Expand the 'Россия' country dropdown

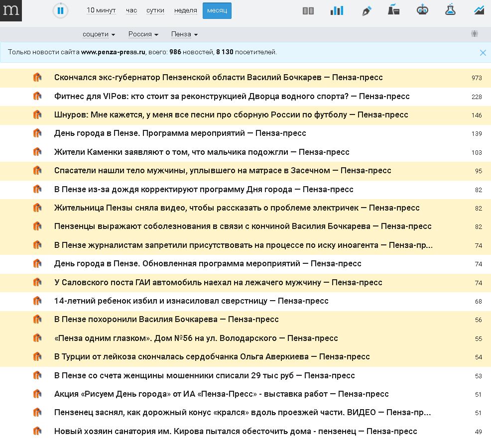(x=143, y=34)
